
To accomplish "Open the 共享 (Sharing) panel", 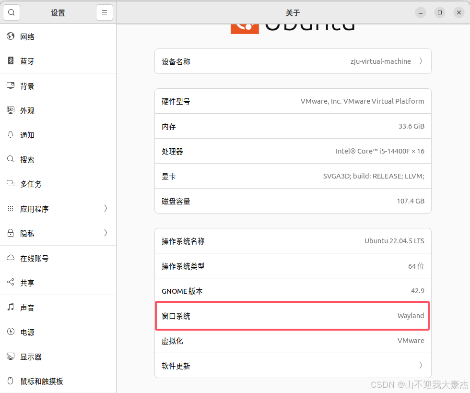I will [27, 283].
